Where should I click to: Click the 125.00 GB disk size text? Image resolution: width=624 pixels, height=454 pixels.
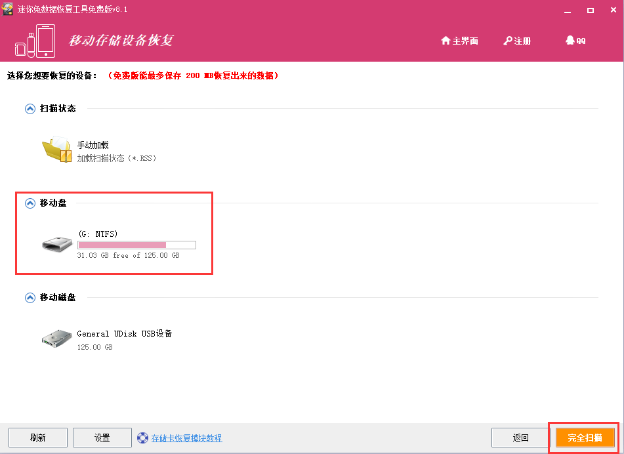[x=94, y=347]
